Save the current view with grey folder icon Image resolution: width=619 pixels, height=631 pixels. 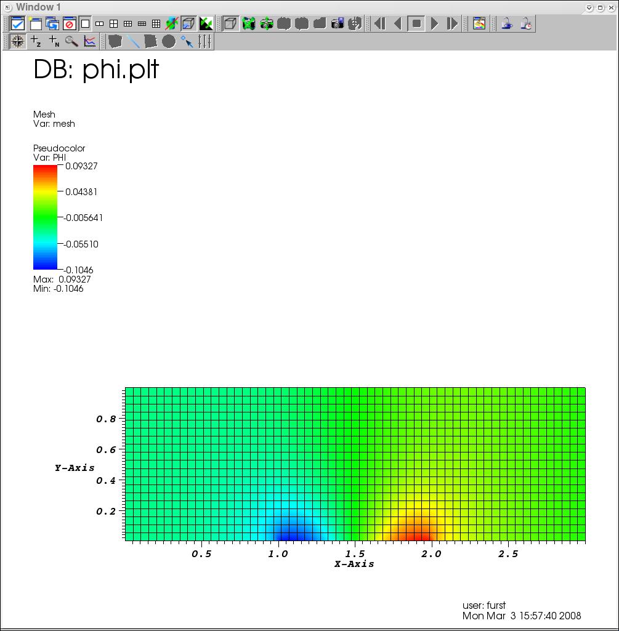(x=320, y=24)
